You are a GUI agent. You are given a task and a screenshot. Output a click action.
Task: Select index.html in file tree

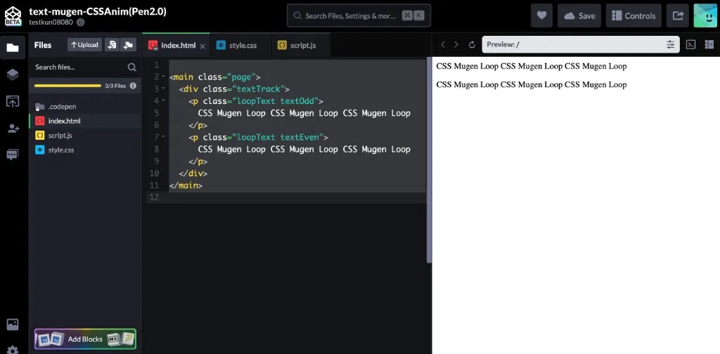click(x=85, y=121)
